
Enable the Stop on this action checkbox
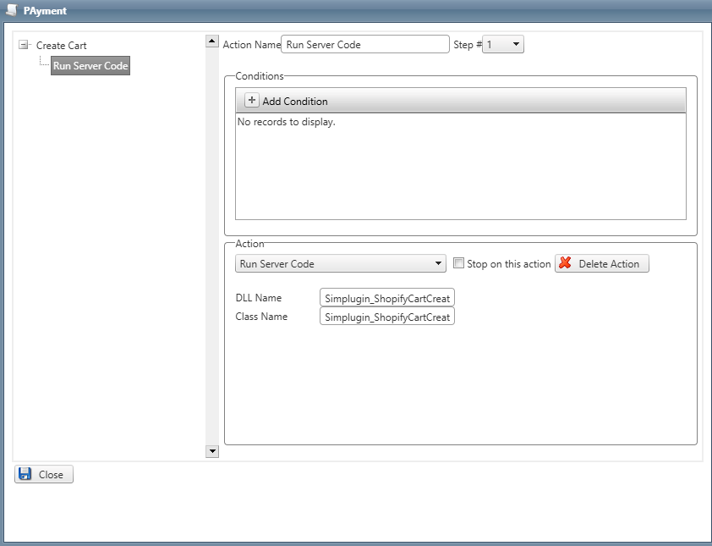(459, 263)
